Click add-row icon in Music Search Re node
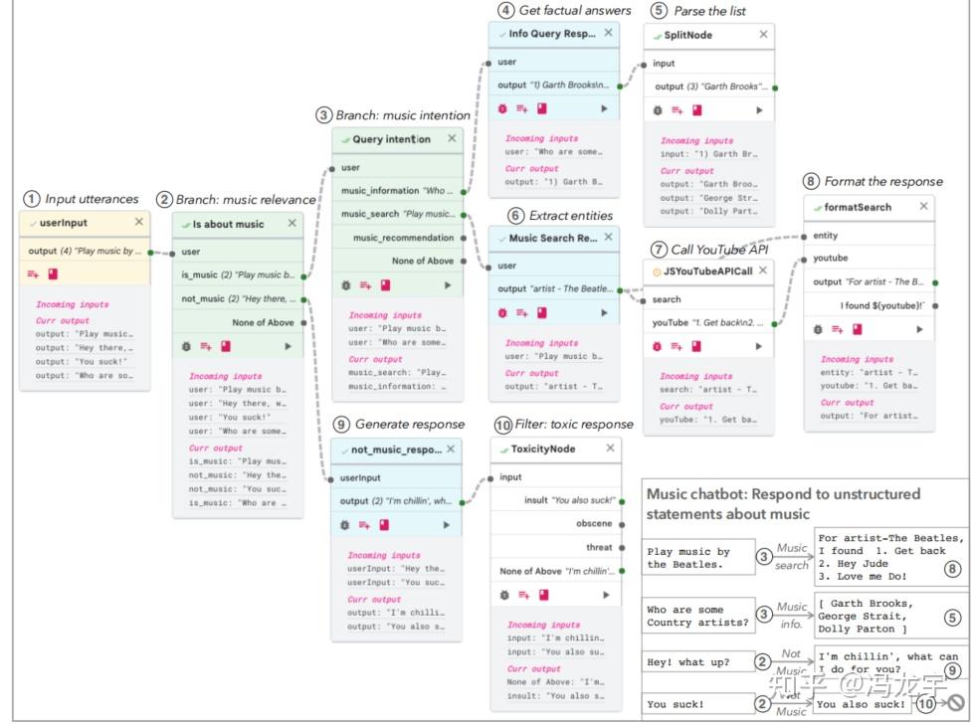973x725 pixels. 522,313
